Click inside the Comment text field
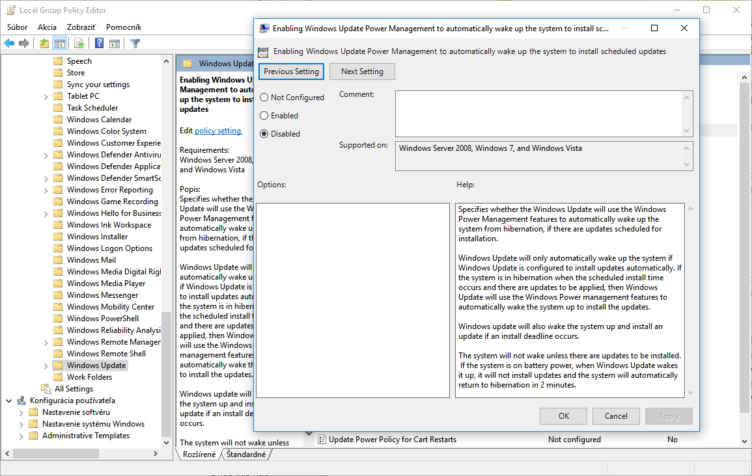 538,113
